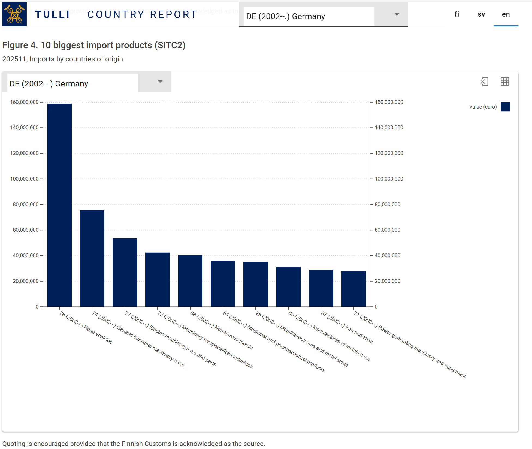
Task: Expand the chart country dropdown arrow
Action: pyautogui.click(x=160, y=82)
